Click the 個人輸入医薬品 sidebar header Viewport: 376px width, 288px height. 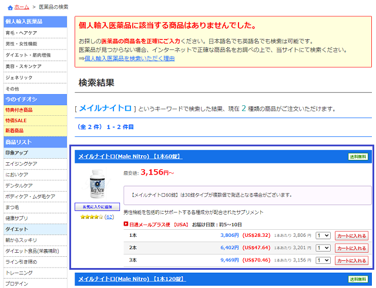(35, 22)
